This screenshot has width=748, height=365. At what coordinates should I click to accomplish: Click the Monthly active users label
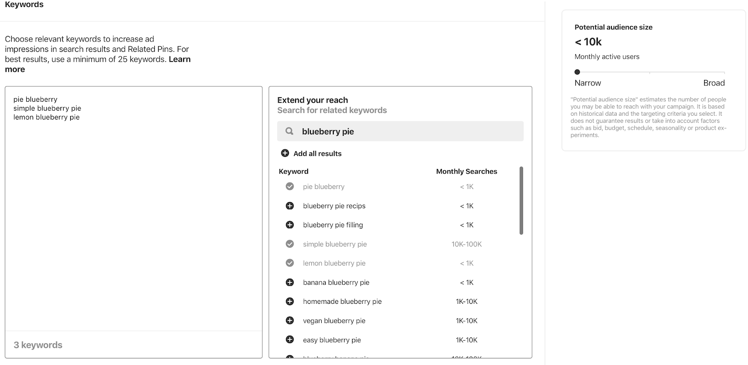pyautogui.click(x=607, y=56)
